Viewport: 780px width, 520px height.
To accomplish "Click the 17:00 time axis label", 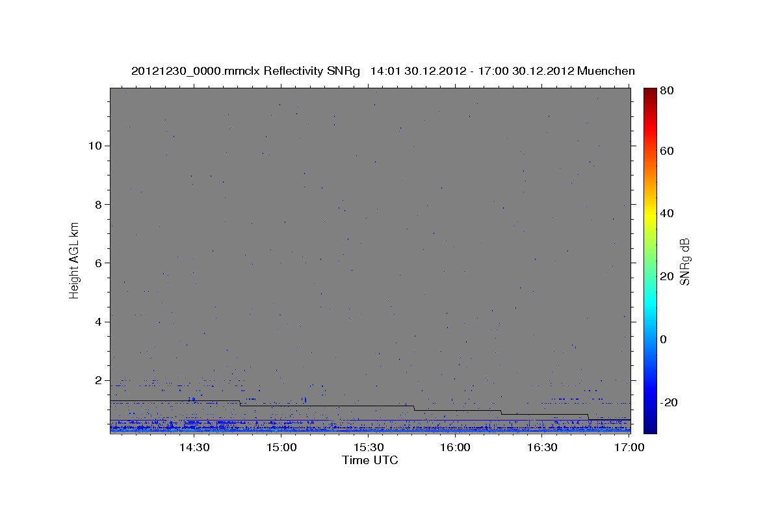I will pos(629,447).
